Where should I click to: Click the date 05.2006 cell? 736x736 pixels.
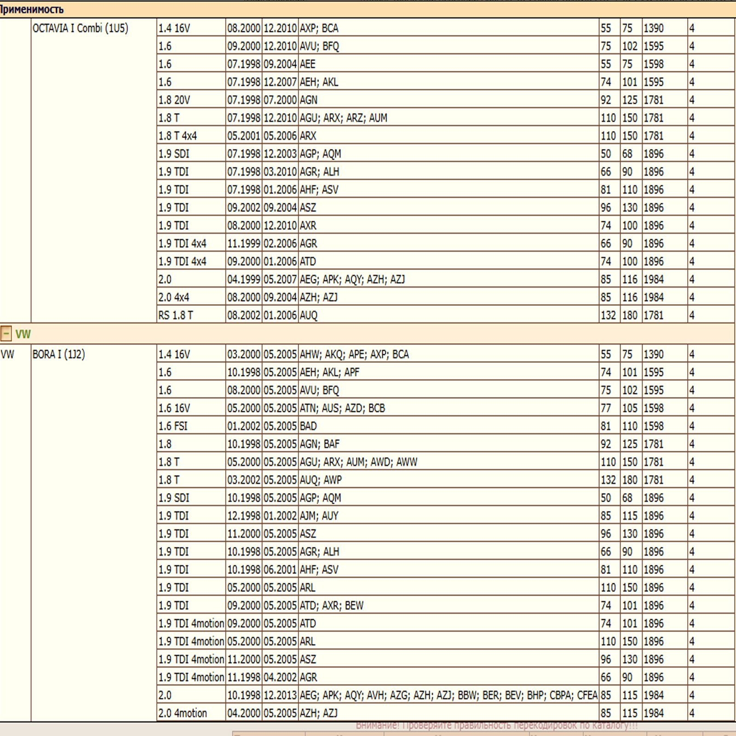280,136
